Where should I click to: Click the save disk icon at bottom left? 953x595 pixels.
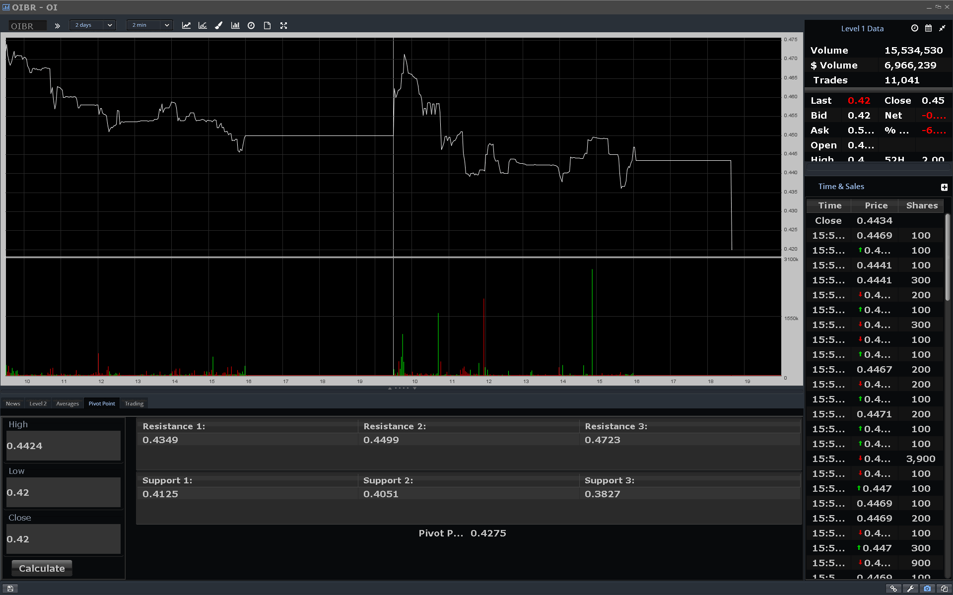(x=10, y=589)
